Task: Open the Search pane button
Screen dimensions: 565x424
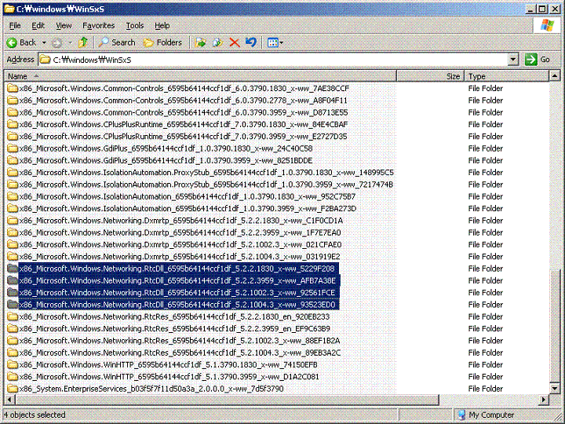Action: tap(117, 42)
